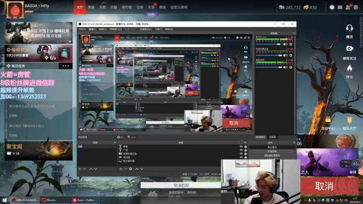Viewport: 363px width, 204px height.
Task: Open 活动中心 icon
Action: tap(328, 120)
